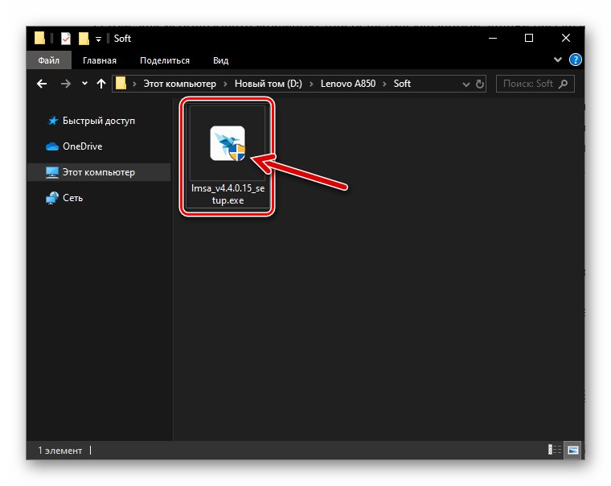Refresh the Soft folder view
The width and height of the screenshot is (611, 486).
(x=480, y=84)
